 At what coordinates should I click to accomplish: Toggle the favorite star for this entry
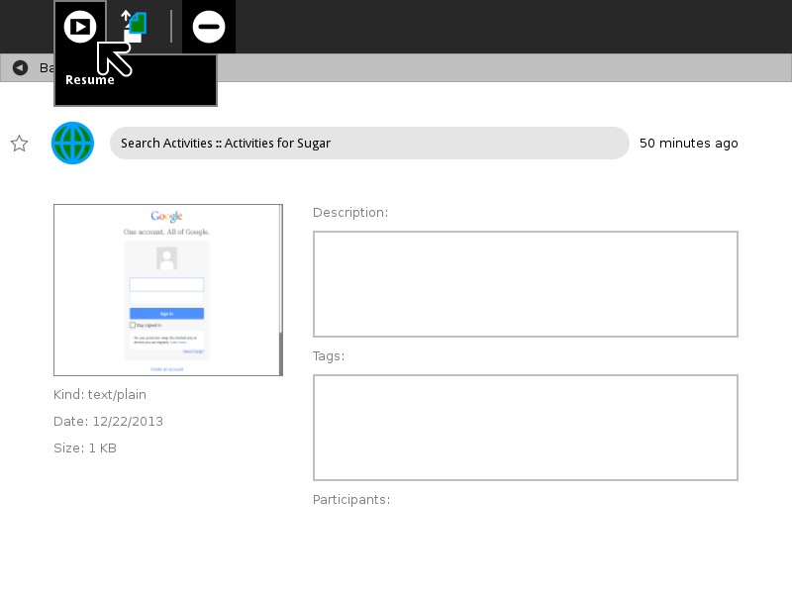[19, 144]
